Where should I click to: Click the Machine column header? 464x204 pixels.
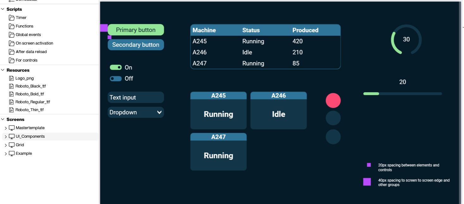click(204, 30)
